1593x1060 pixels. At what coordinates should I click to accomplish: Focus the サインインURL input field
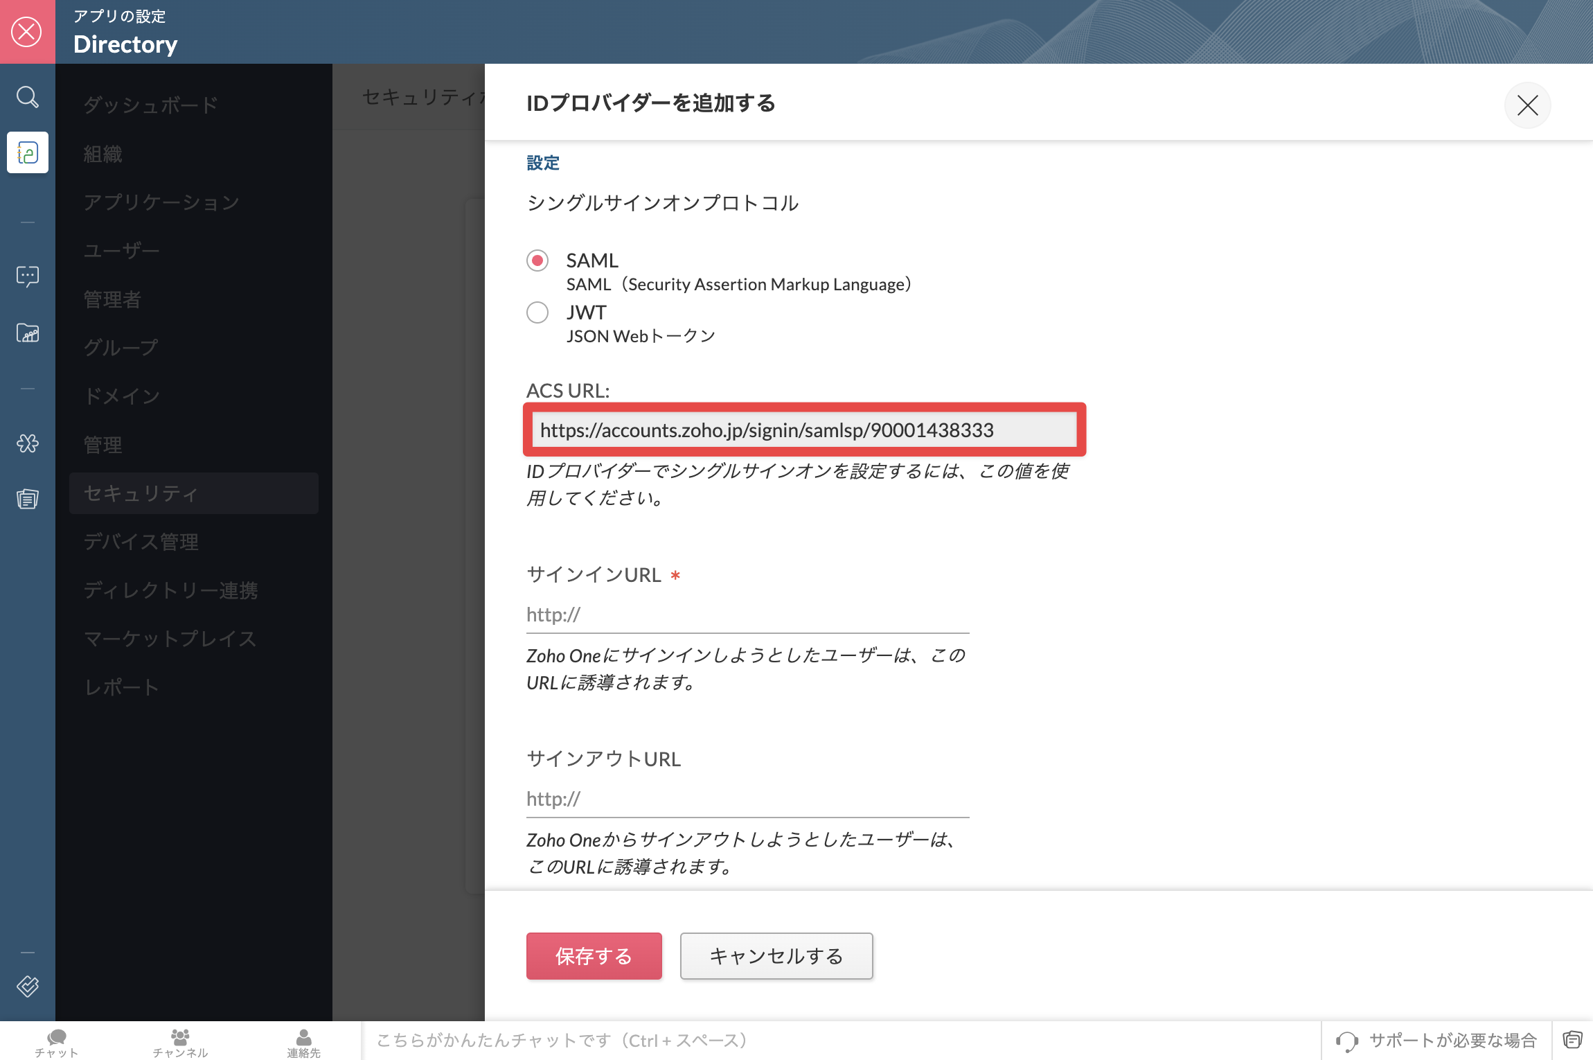pos(747,615)
